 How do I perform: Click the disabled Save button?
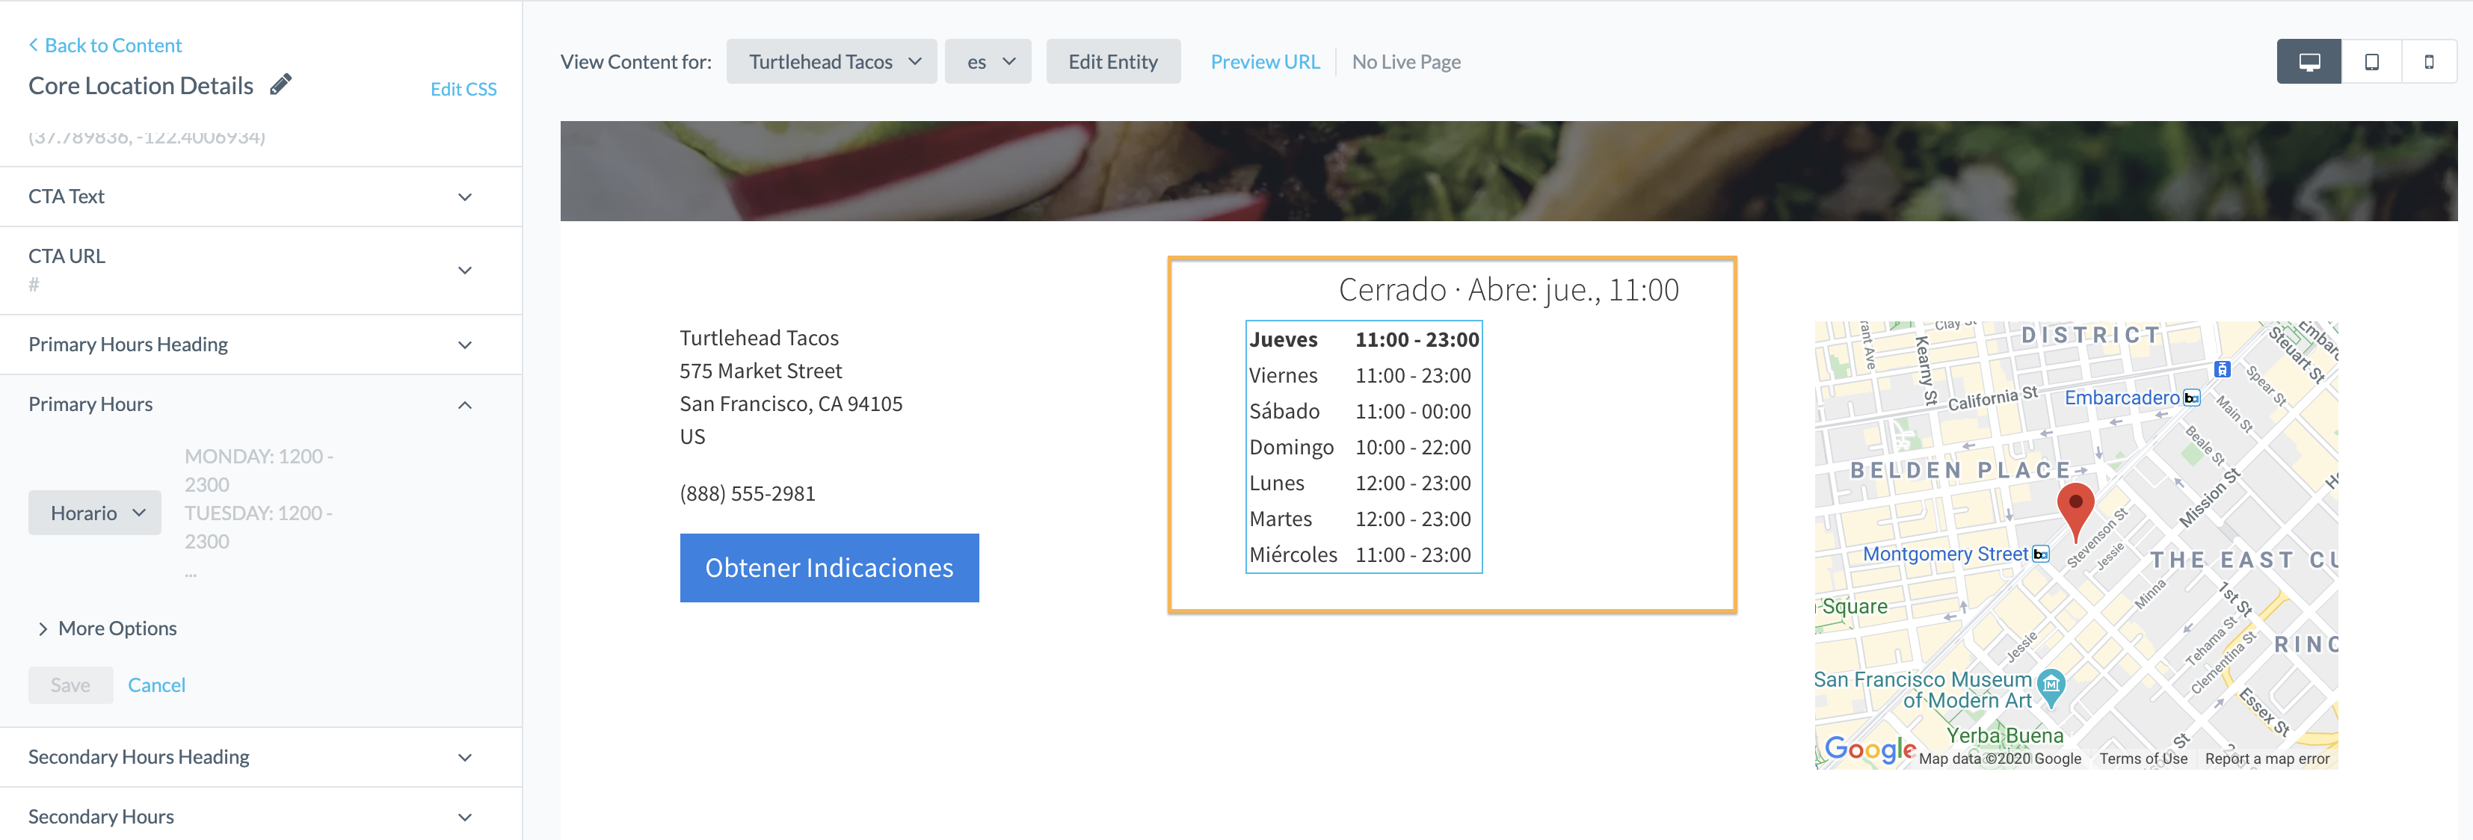click(x=71, y=685)
